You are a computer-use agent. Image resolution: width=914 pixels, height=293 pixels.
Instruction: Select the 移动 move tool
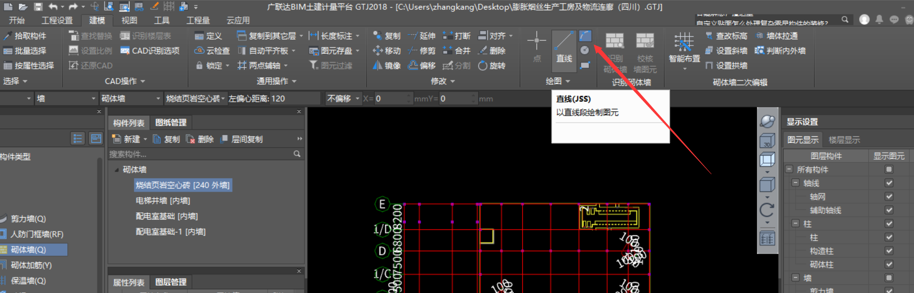point(387,51)
